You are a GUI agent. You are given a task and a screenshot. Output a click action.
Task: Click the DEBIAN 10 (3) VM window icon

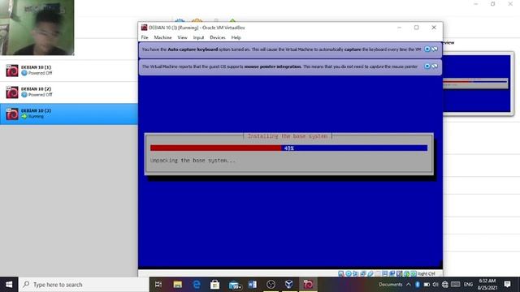(x=144, y=28)
